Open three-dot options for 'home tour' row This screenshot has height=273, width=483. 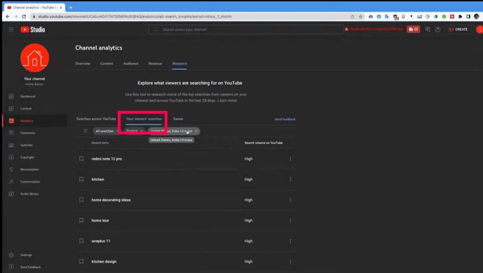tap(290, 221)
